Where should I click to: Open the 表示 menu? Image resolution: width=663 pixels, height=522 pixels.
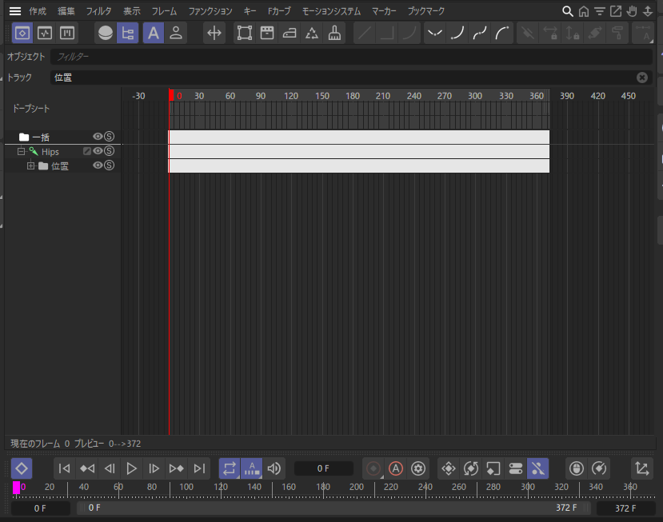[131, 11]
